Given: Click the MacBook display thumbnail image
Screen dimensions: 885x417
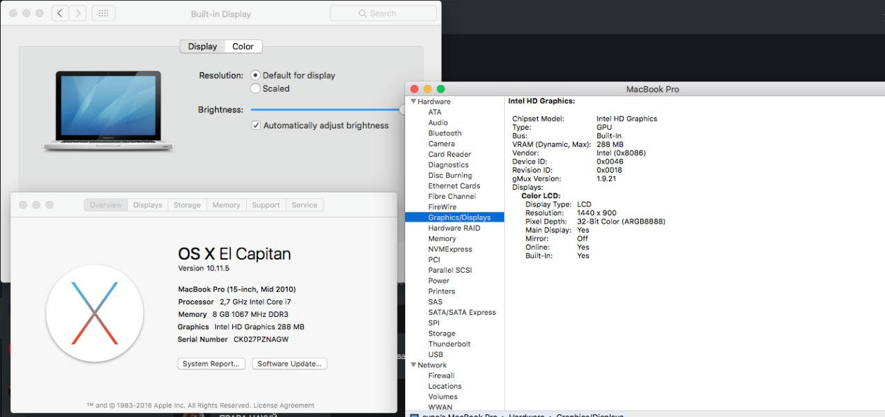Looking at the screenshot, I should coord(108,110).
